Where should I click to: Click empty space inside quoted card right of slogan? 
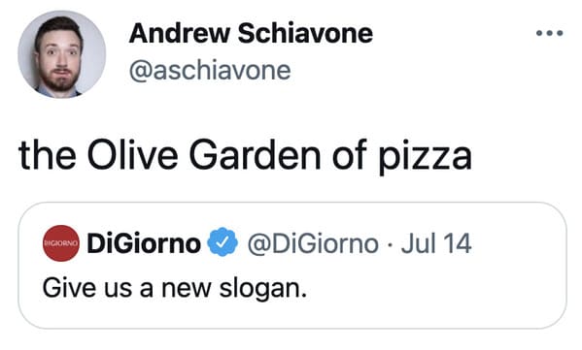(x=434, y=289)
